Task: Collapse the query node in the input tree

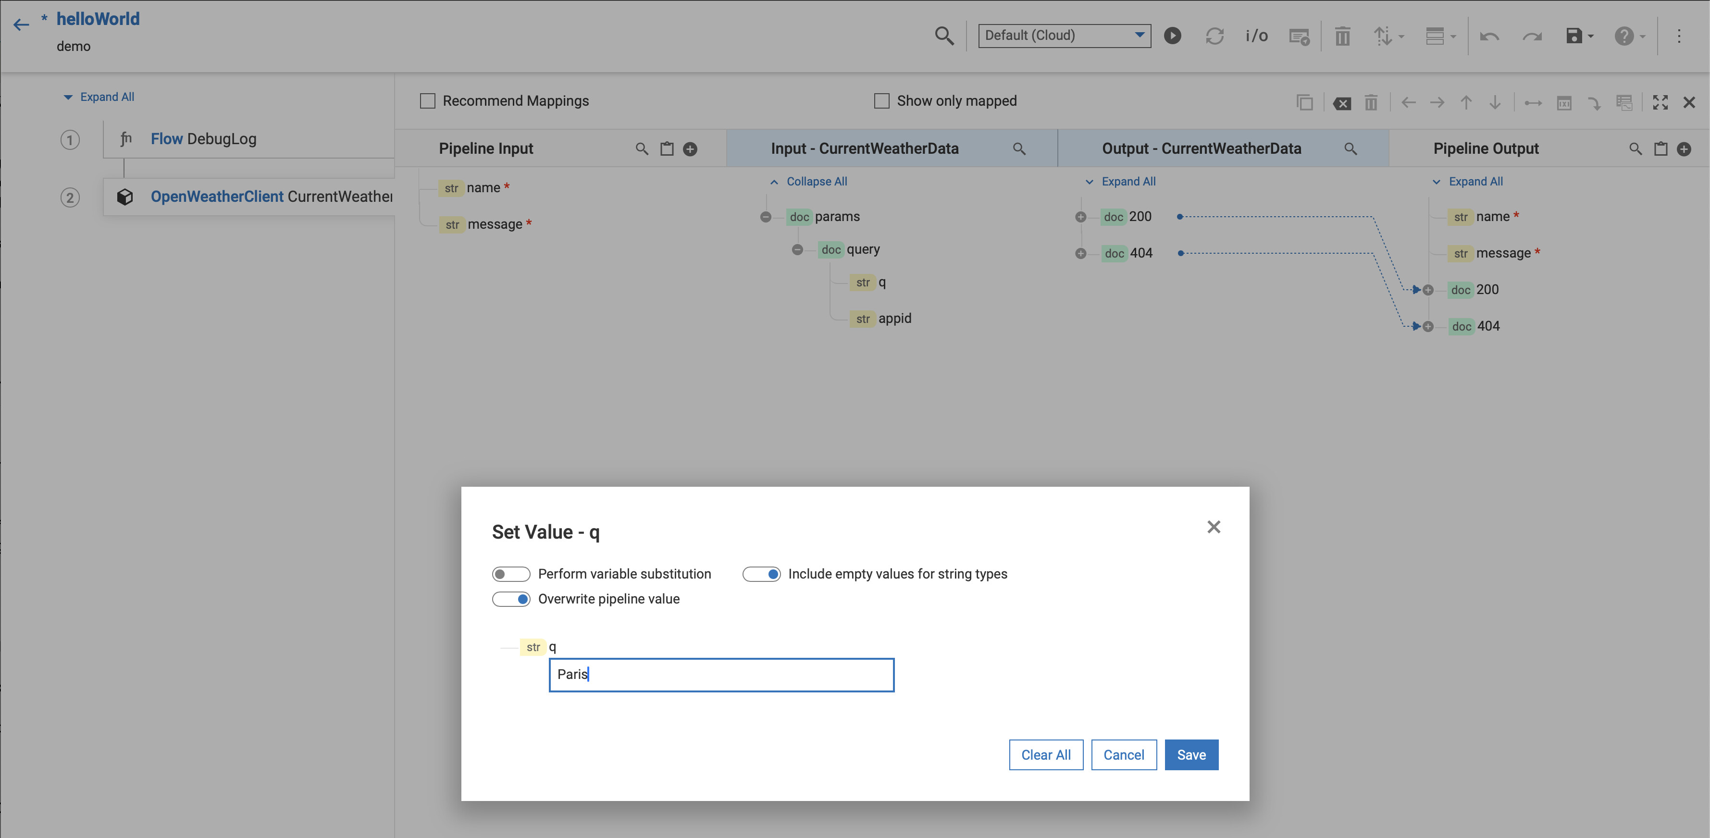Action: coord(798,249)
